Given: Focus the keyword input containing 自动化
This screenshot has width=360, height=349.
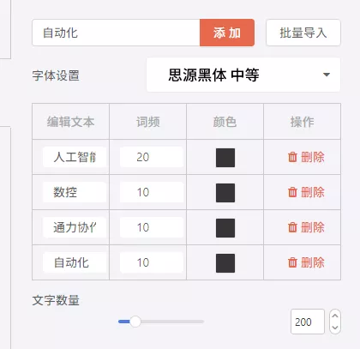Looking at the screenshot, I should tap(116, 33).
